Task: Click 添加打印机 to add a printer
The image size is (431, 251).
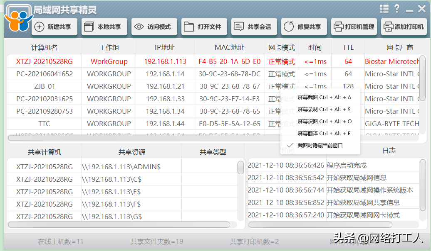Action: [405, 27]
